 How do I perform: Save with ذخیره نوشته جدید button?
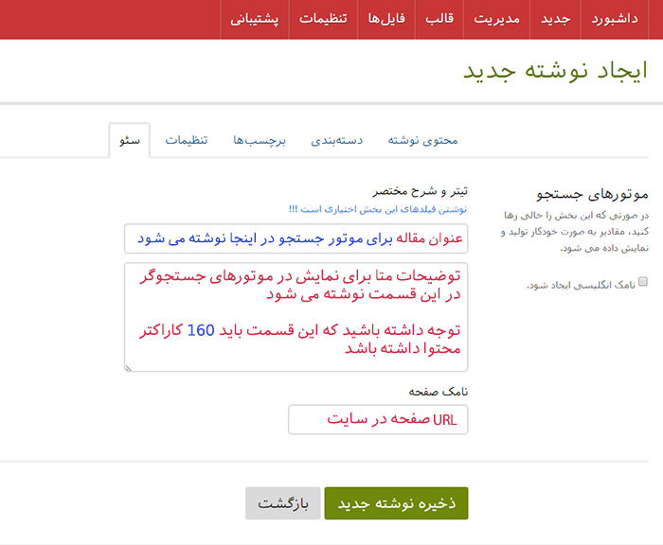396,503
